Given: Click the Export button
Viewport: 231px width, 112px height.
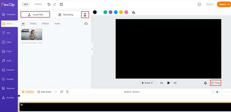Looking at the screenshot, I should point(224,4).
